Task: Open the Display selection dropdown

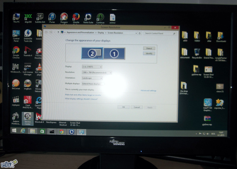Action: [x=92, y=67]
